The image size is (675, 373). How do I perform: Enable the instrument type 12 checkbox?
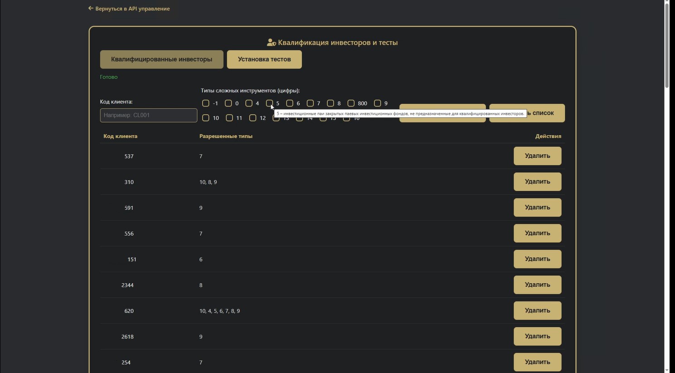(253, 118)
